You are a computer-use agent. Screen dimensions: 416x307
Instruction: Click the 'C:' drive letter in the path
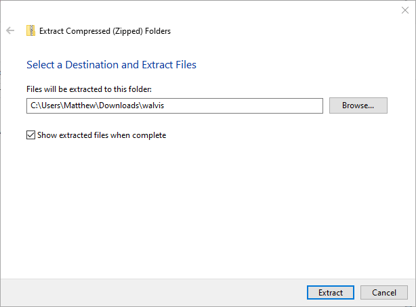point(35,105)
